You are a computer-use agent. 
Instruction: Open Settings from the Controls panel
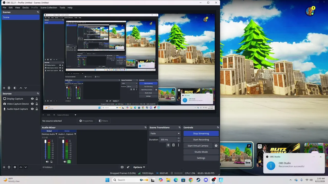pyautogui.click(x=201, y=158)
